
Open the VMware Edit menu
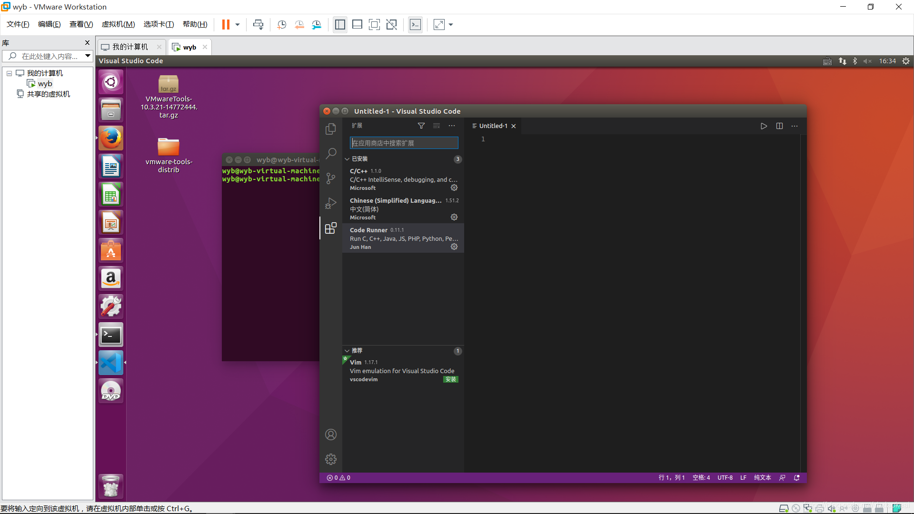[x=49, y=24]
